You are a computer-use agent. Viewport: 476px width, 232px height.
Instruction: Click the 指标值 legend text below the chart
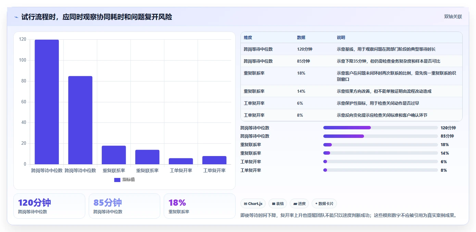(129, 180)
